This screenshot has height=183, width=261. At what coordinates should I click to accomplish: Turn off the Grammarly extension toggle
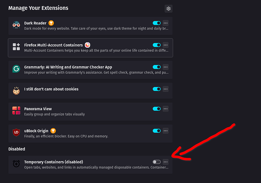click(x=157, y=67)
